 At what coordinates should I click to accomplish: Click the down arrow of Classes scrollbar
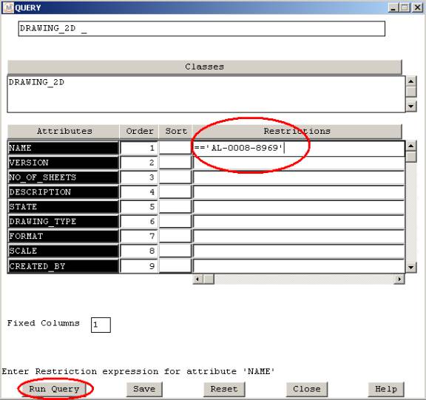[411, 106]
